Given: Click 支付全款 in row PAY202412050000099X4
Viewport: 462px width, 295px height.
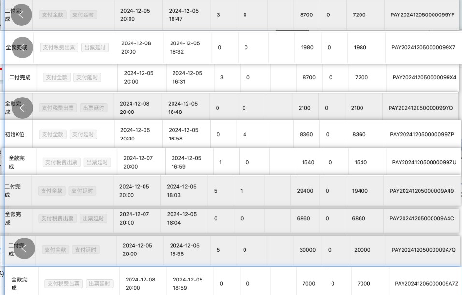Looking at the screenshot, I should [x=57, y=77].
